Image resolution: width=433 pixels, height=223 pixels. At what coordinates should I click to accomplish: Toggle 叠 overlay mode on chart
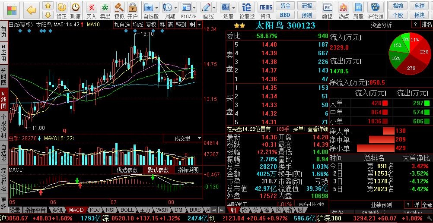coord(162,25)
